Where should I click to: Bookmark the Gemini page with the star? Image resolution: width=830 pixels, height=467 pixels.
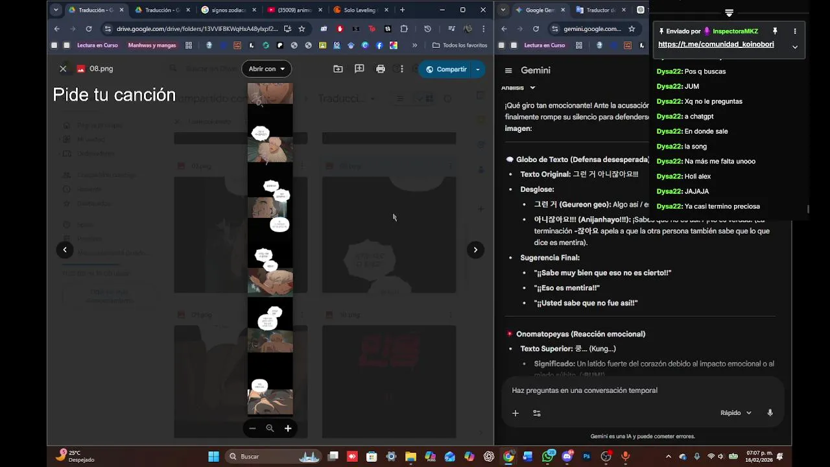tap(632, 29)
